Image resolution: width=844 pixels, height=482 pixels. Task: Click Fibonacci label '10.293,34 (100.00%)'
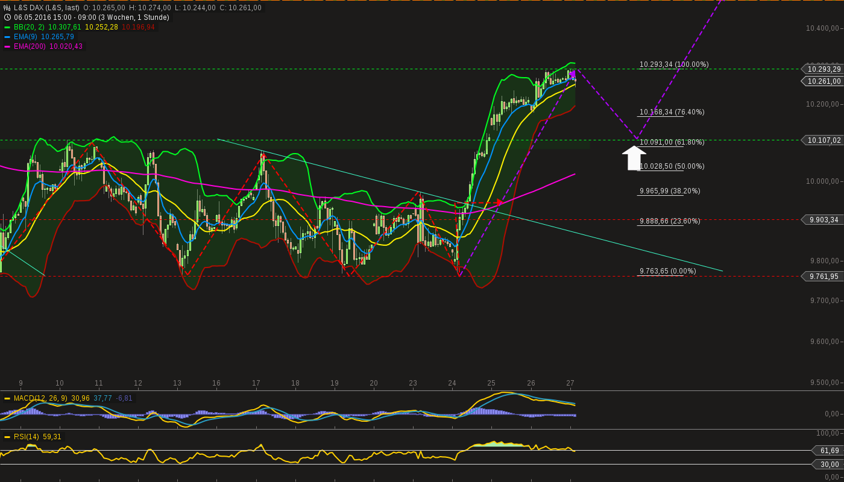pyautogui.click(x=674, y=64)
